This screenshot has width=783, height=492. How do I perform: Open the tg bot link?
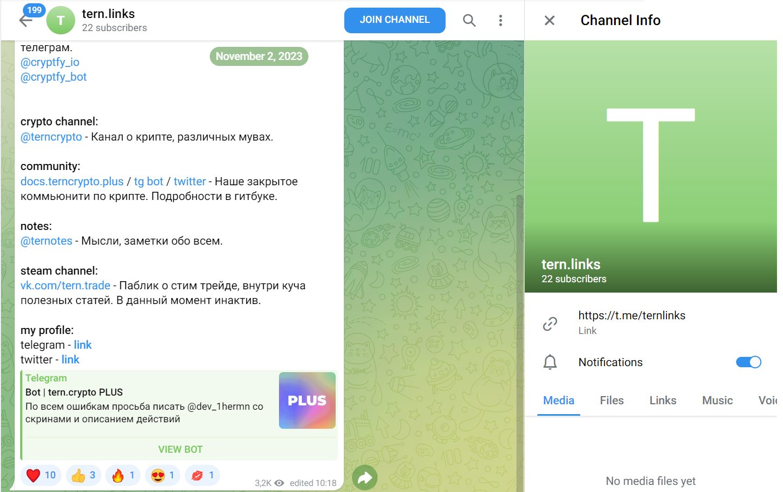(149, 181)
